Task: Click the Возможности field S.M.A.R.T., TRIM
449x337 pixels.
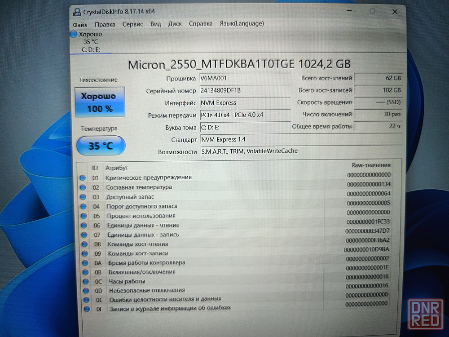Action: tap(301, 151)
